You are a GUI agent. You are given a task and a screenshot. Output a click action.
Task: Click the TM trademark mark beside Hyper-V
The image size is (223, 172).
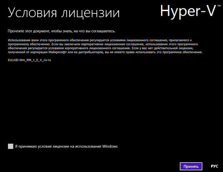pyautogui.click(x=219, y=6)
